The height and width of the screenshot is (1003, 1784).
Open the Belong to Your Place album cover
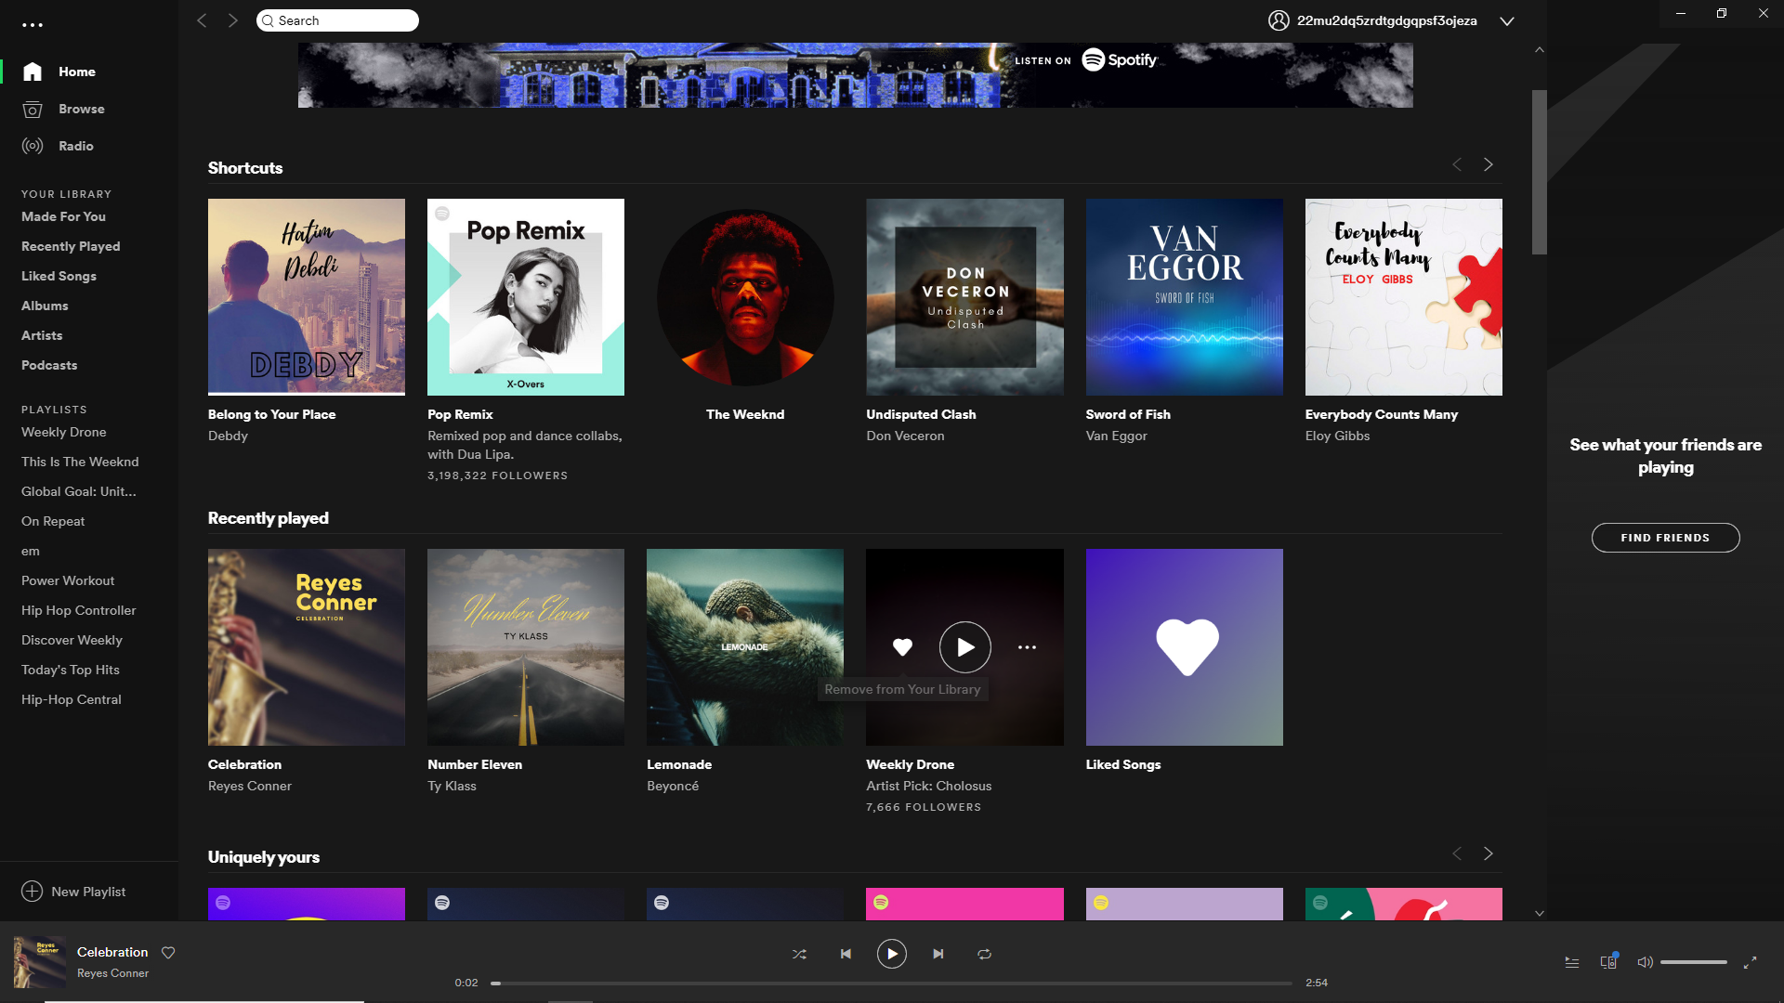[x=307, y=297]
